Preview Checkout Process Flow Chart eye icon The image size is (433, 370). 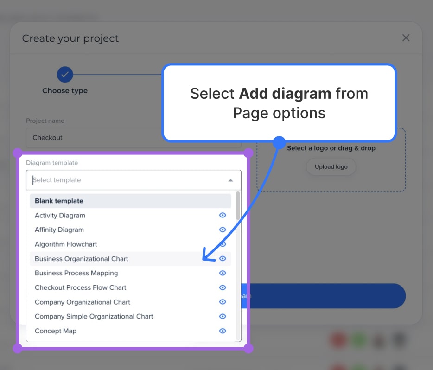point(223,287)
